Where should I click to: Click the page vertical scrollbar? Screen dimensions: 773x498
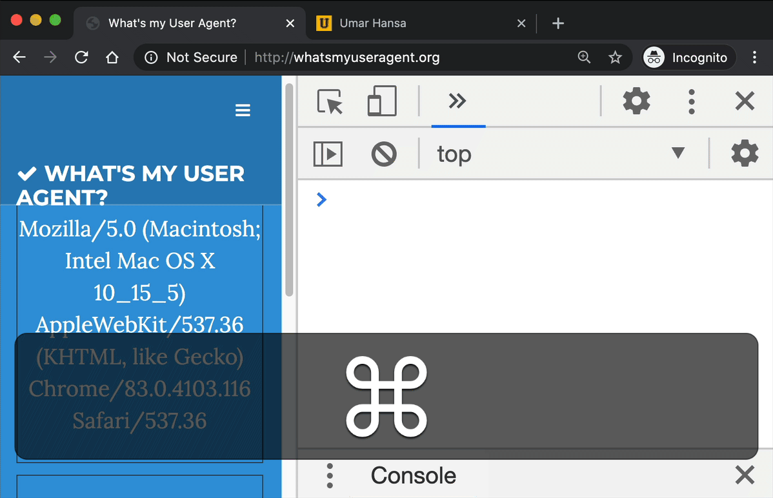click(x=289, y=190)
